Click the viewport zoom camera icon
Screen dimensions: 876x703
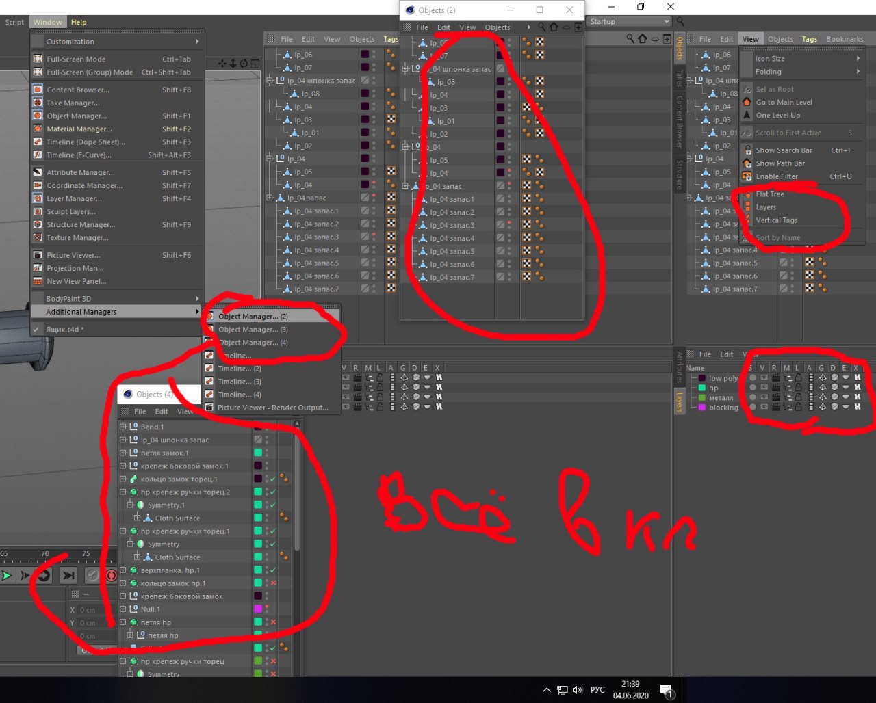pos(233,64)
